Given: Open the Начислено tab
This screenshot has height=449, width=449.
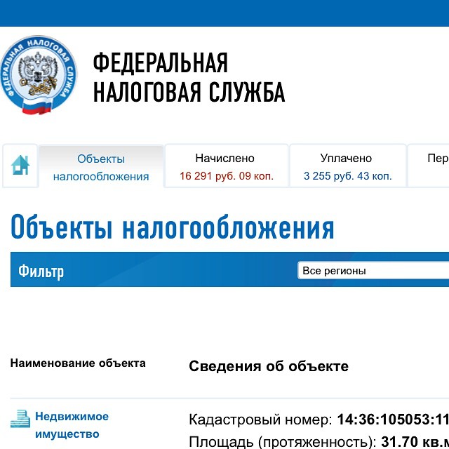Looking at the screenshot, I should 227,166.
